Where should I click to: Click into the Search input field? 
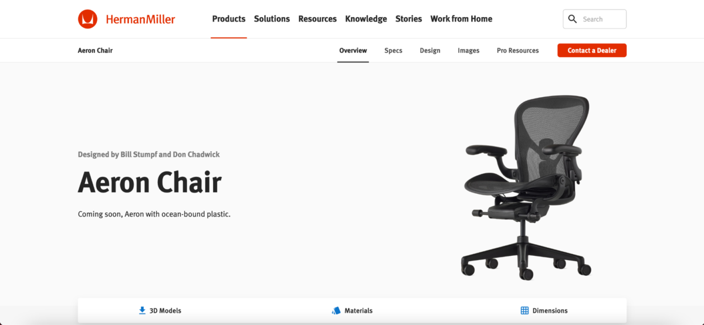tap(595, 19)
